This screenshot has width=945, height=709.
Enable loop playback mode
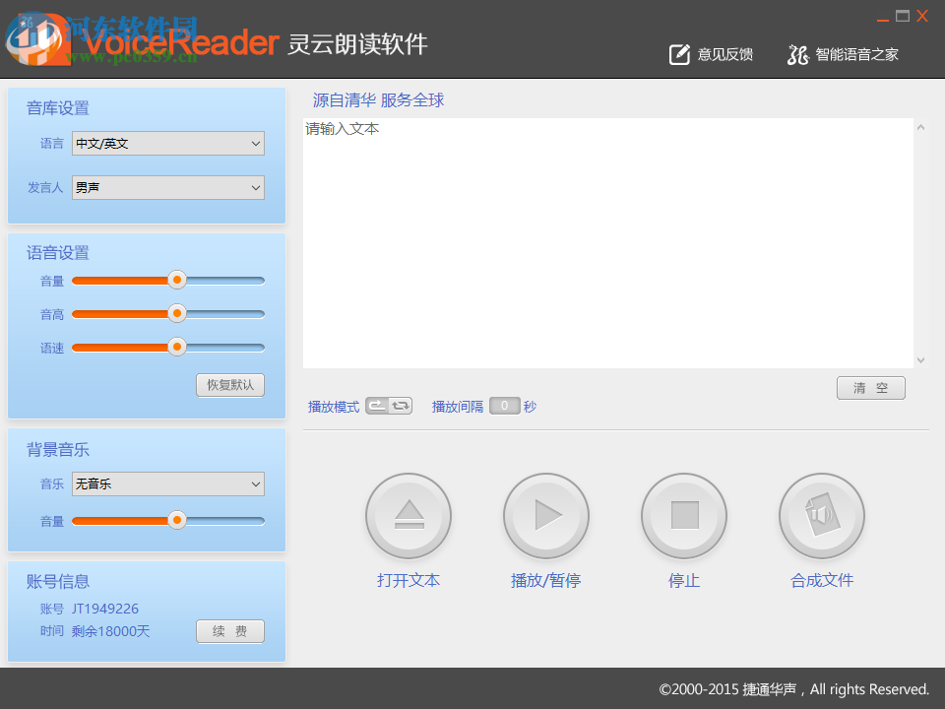coord(398,405)
